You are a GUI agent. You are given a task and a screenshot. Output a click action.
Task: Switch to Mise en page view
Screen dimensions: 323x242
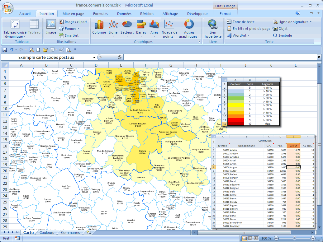250,238
